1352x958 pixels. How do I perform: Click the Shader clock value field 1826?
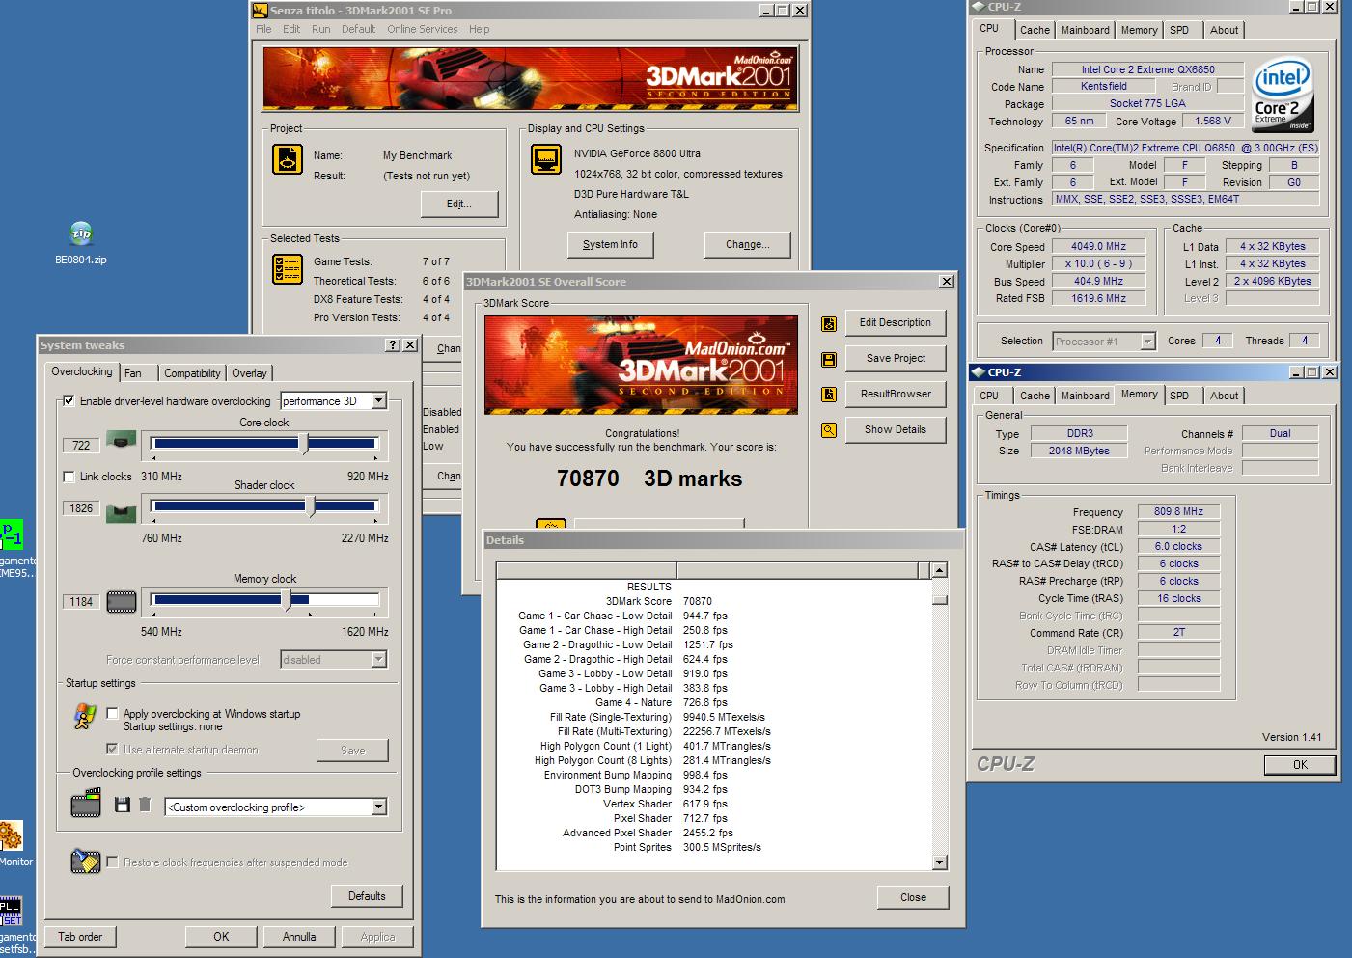pos(82,508)
